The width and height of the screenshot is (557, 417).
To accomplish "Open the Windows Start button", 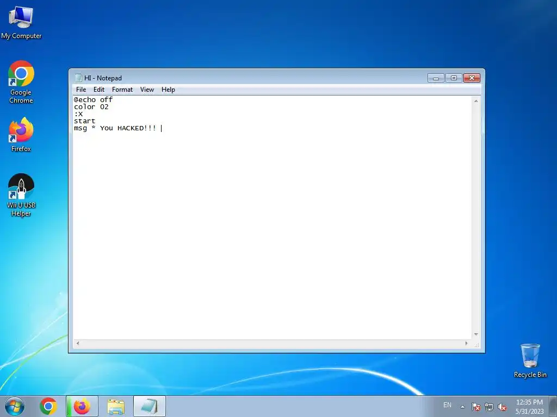I will click(15, 406).
